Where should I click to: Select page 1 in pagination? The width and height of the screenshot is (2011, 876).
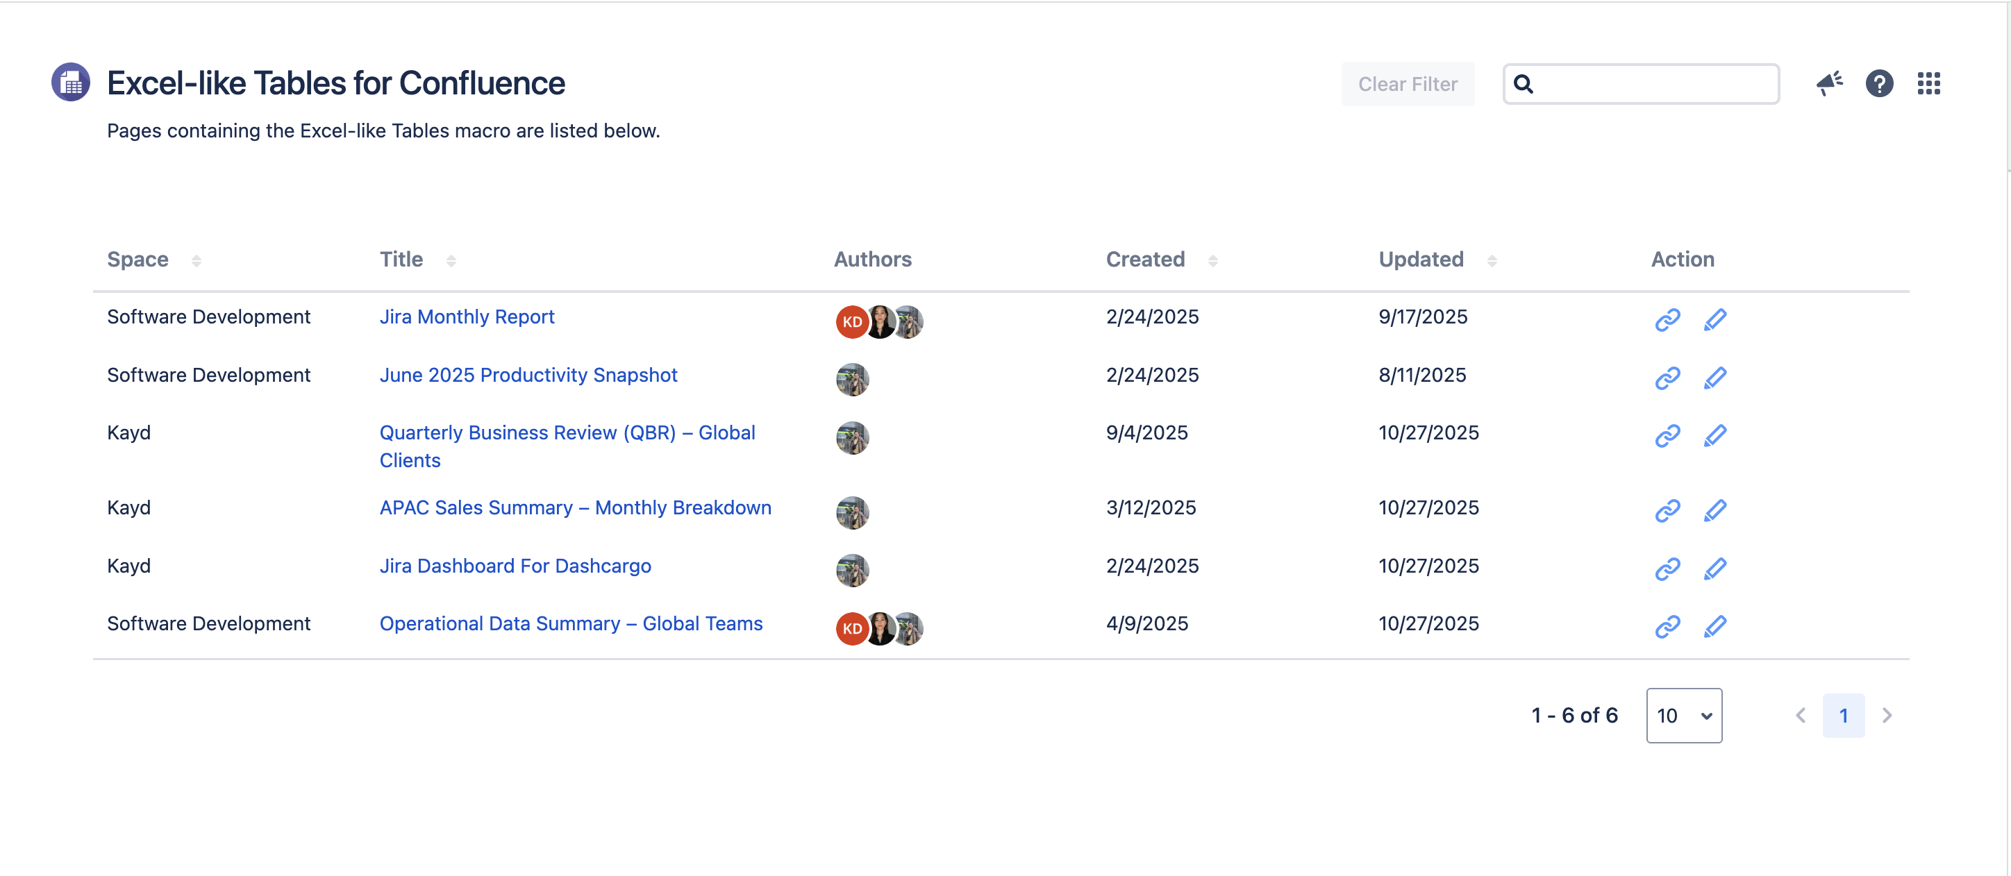tap(1843, 716)
